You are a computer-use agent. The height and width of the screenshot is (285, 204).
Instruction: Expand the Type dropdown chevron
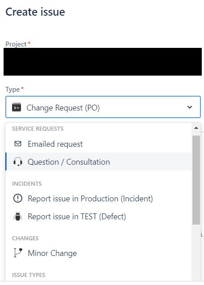pos(190,107)
